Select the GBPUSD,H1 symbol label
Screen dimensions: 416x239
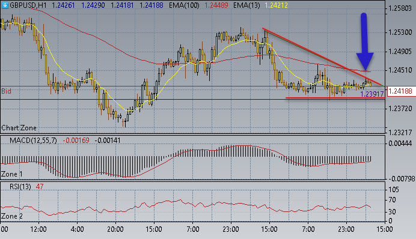28,5
